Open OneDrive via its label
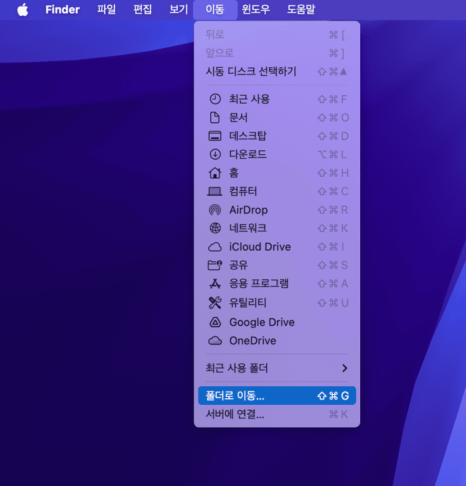This screenshot has height=486, width=466. pyautogui.click(x=252, y=341)
